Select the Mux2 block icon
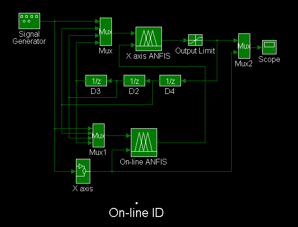Viewport: 298px width, 227px height. point(244,46)
